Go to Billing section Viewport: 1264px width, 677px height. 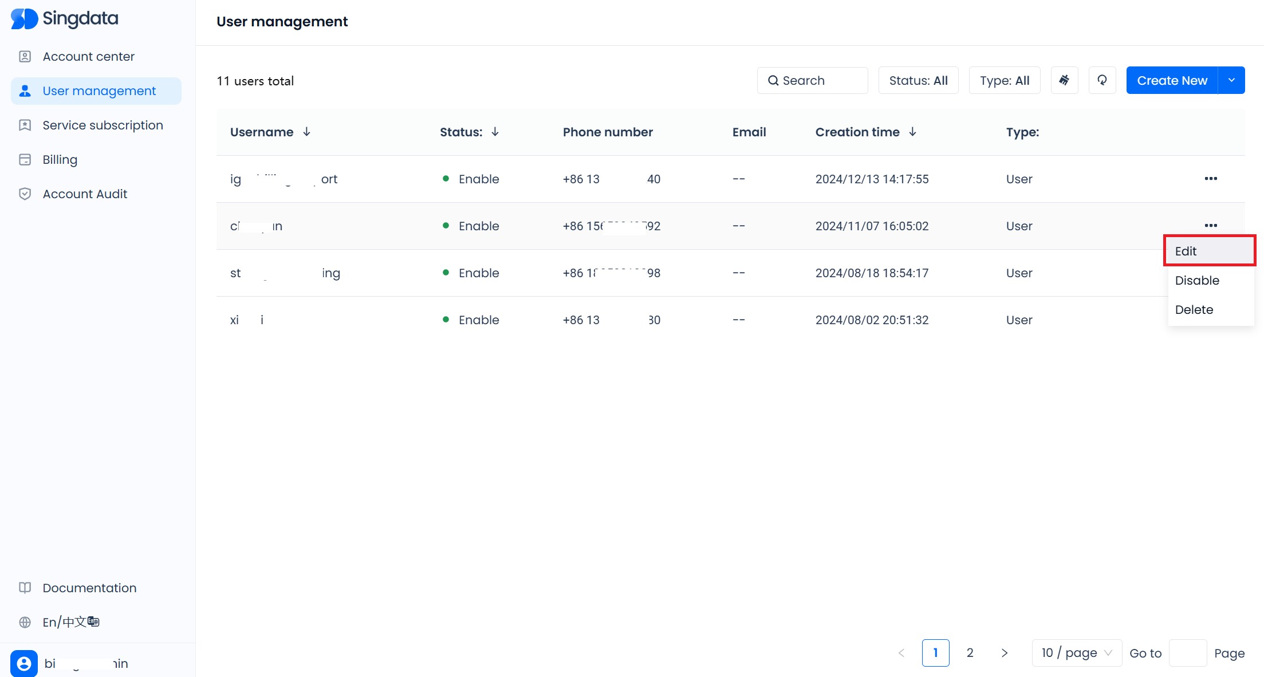(x=60, y=160)
